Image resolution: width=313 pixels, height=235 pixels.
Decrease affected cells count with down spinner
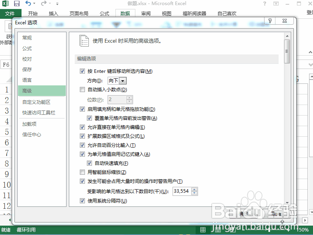[x=194, y=193]
